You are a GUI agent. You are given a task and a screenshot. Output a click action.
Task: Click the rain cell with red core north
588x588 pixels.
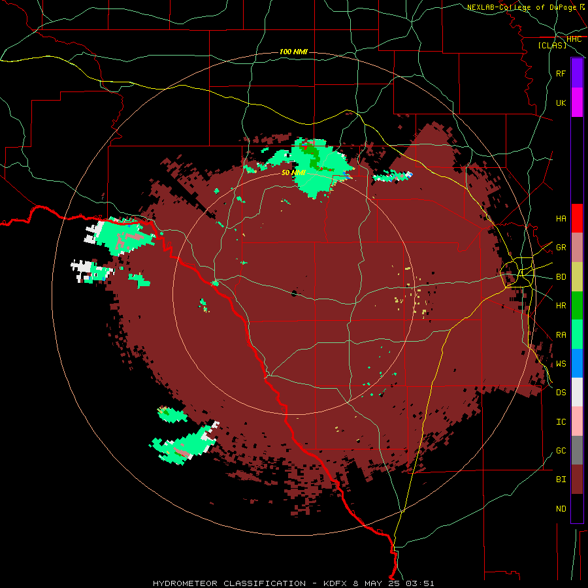[319, 167]
